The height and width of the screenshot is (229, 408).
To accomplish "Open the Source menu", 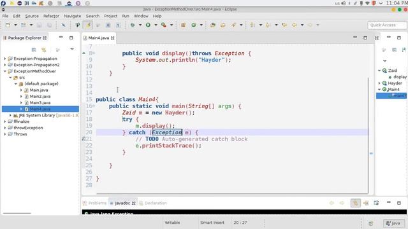I will click(x=32, y=16).
